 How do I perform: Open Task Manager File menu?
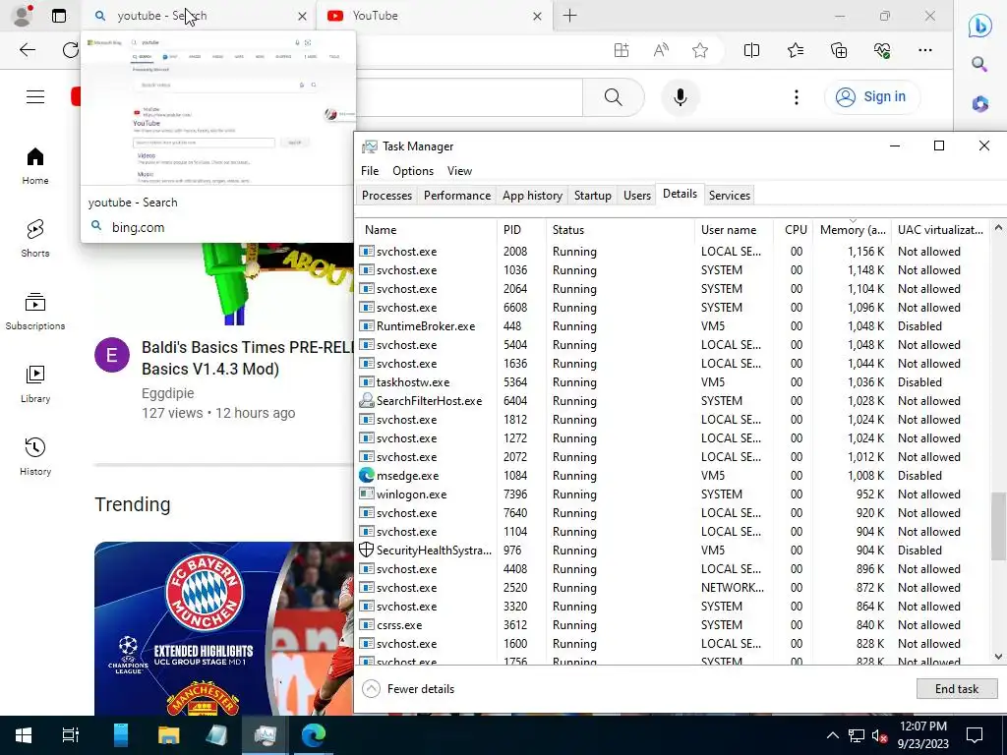(370, 171)
